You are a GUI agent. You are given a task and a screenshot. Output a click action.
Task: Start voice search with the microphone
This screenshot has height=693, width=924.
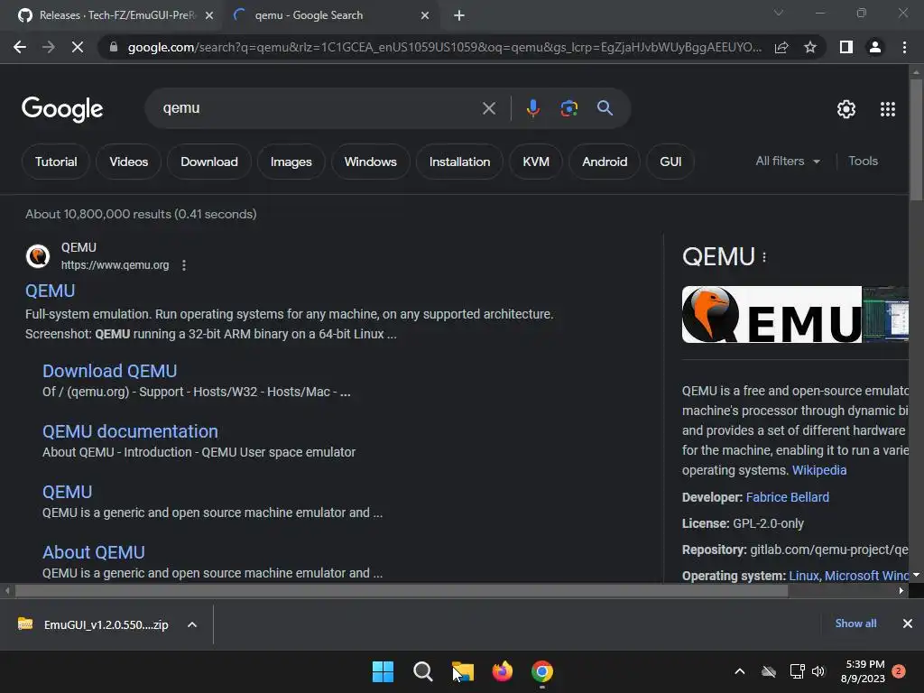click(532, 108)
